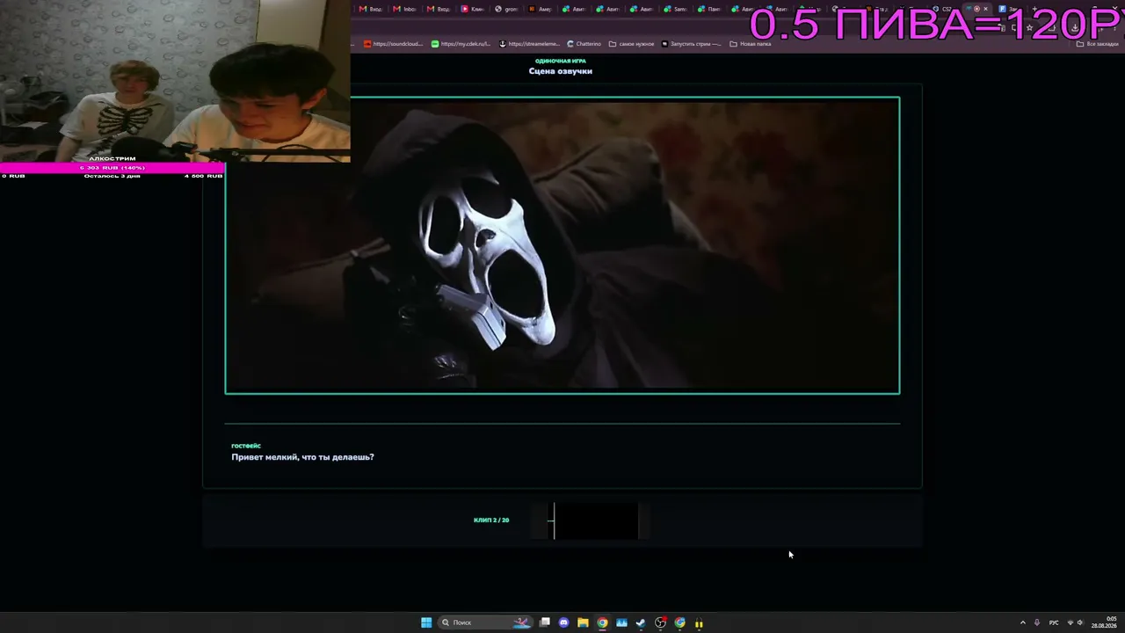The image size is (1125, 633).
Task: Open the blue graph monitor taskbar app
Action: (621, 622)
